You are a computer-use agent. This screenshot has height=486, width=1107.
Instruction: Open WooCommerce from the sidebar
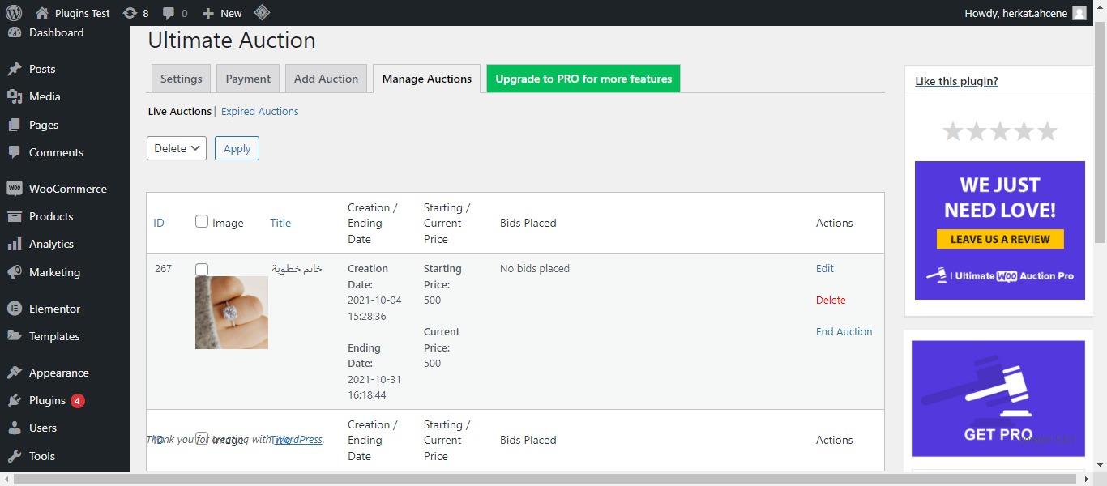pyautogui.click(x=67, y=189)
